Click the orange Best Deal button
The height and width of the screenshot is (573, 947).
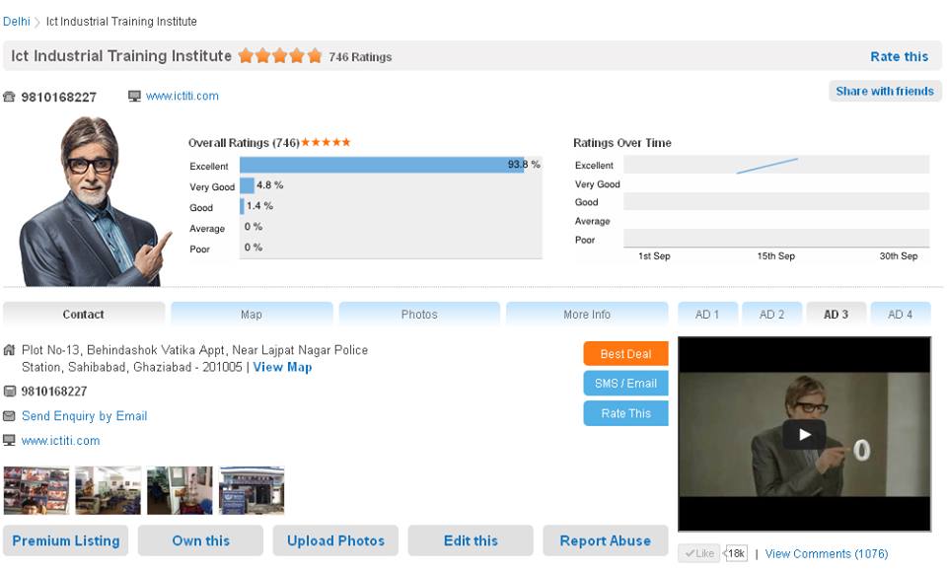coord(625,354)
